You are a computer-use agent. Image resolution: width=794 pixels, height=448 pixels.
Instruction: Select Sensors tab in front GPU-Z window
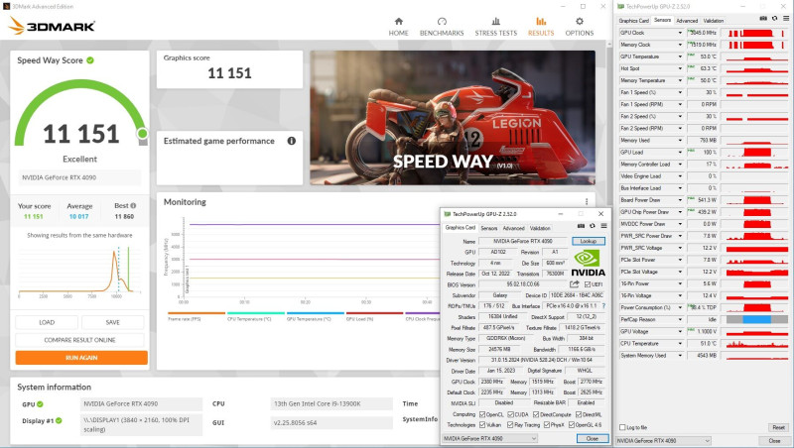click(x=488, y=229)
